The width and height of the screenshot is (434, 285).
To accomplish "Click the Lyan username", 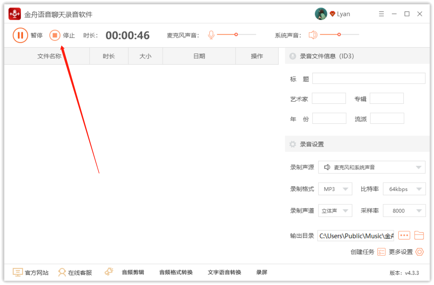I will [343, 14].
